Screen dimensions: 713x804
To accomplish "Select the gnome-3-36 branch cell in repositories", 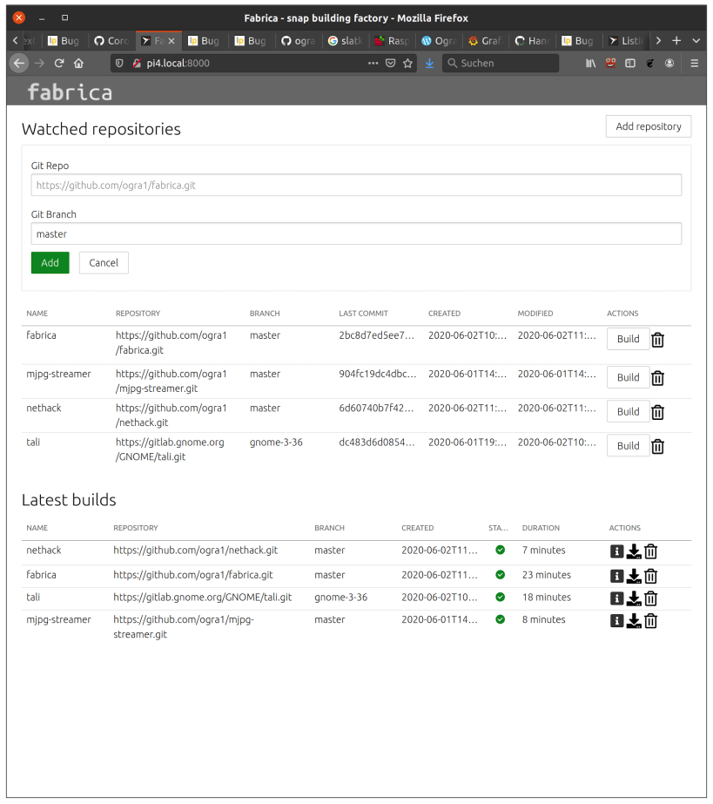I will (276, 442).
